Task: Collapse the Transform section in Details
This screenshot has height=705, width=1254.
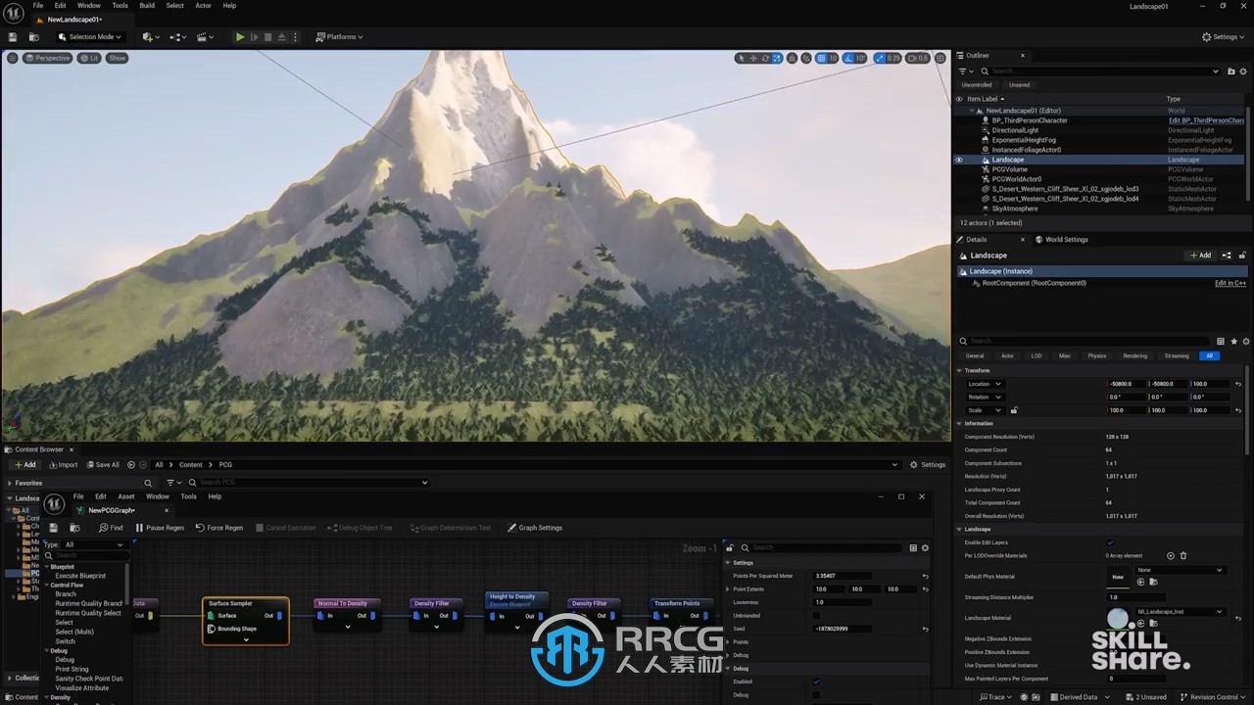Action: pos(960,370)
